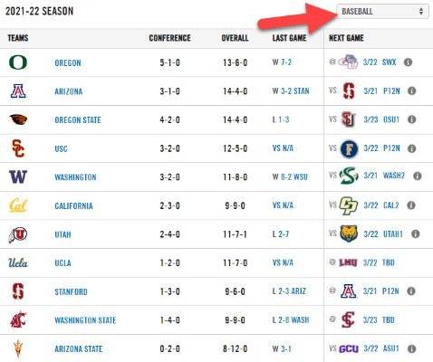Screen dimensions: 433x362
Task: Click the Utah Utes team logo
Action: point(18,234)
